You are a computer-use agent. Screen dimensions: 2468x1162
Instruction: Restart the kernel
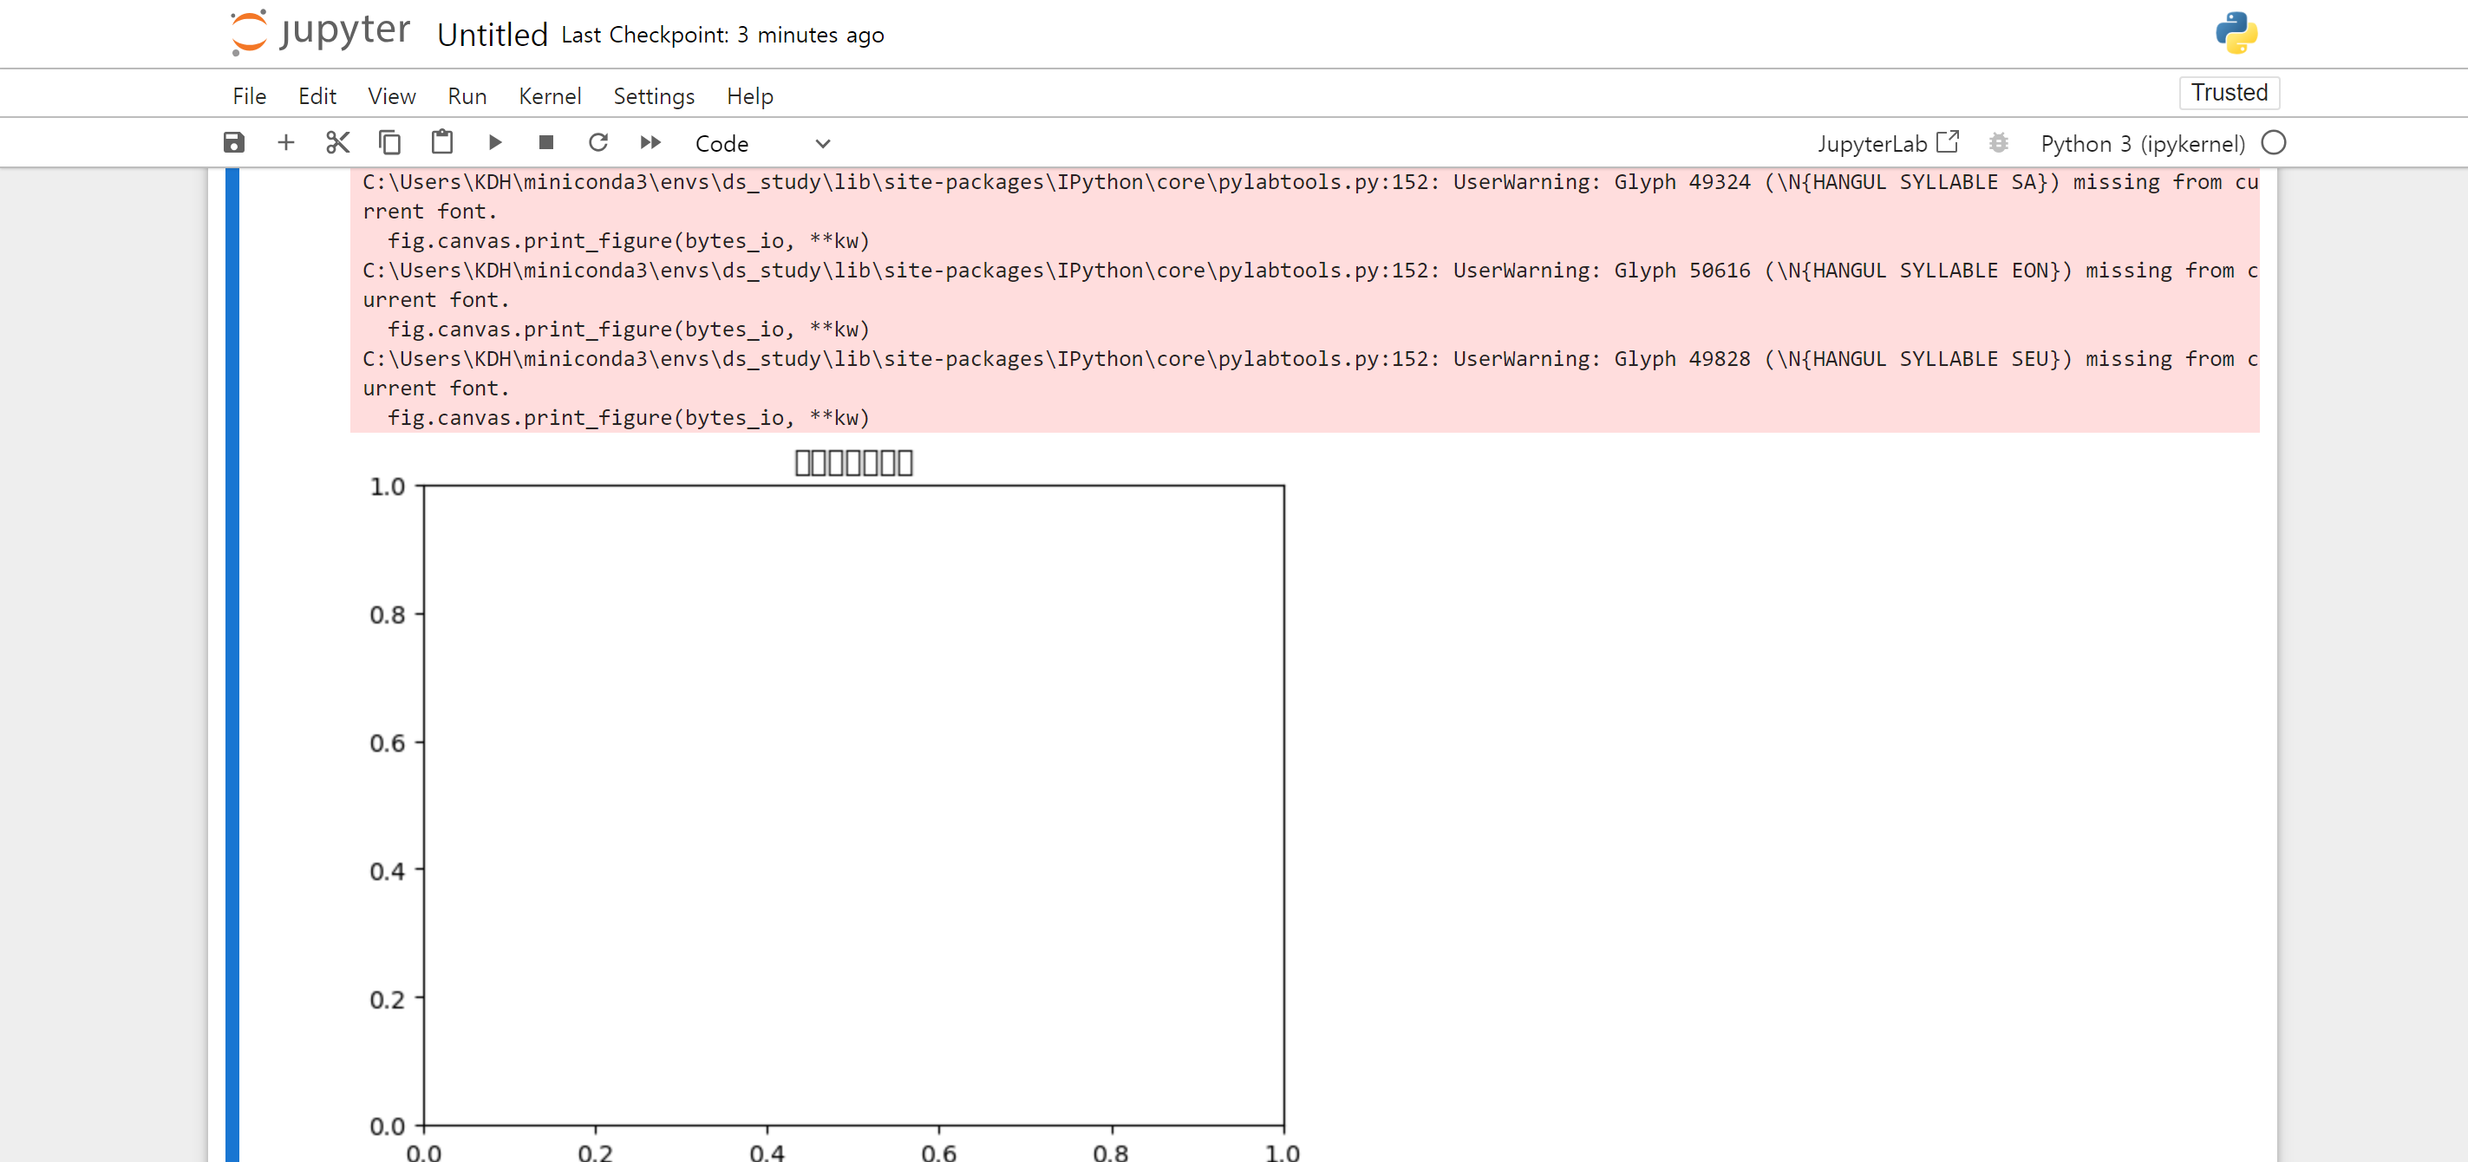(597, 143)
